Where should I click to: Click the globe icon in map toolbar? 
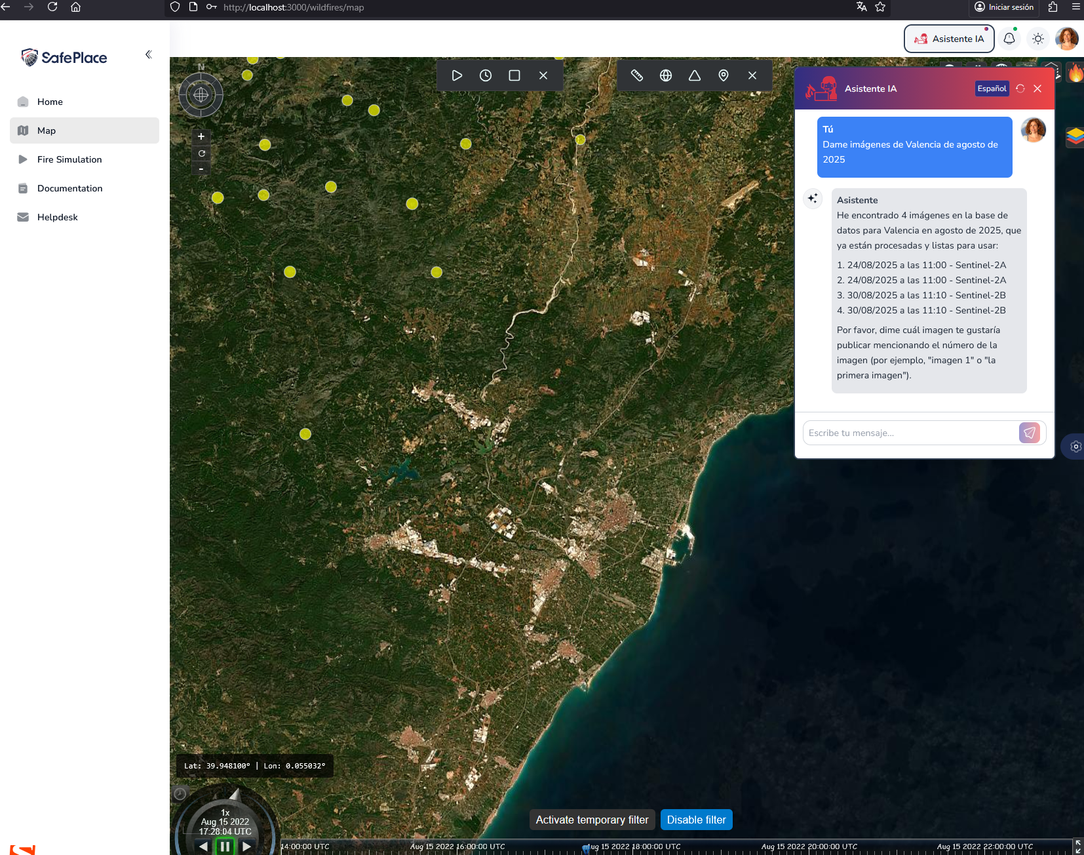tap(665, 75)
